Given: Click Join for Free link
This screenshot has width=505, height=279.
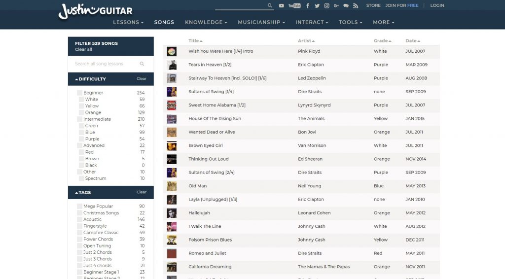Looking at the screenshot, I should (x=402, y=5).
